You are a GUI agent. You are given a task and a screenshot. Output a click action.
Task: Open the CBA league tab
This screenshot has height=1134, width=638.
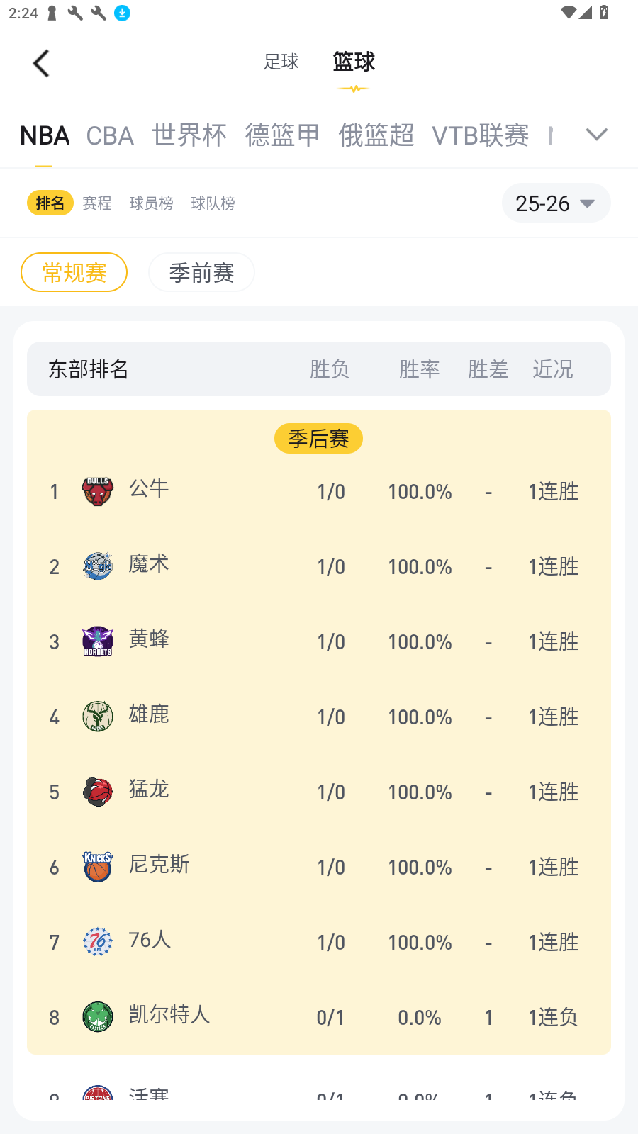click(110, 135)
